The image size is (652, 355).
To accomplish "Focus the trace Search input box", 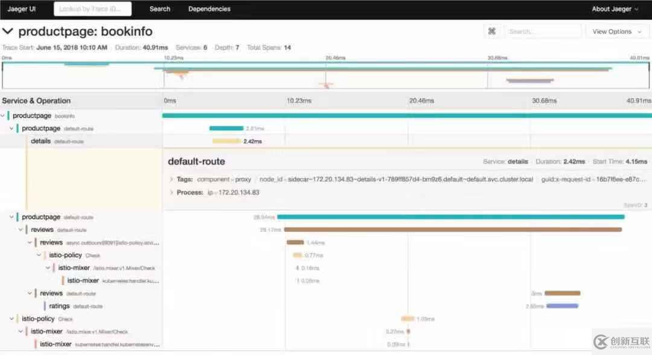I will point(543,31).
